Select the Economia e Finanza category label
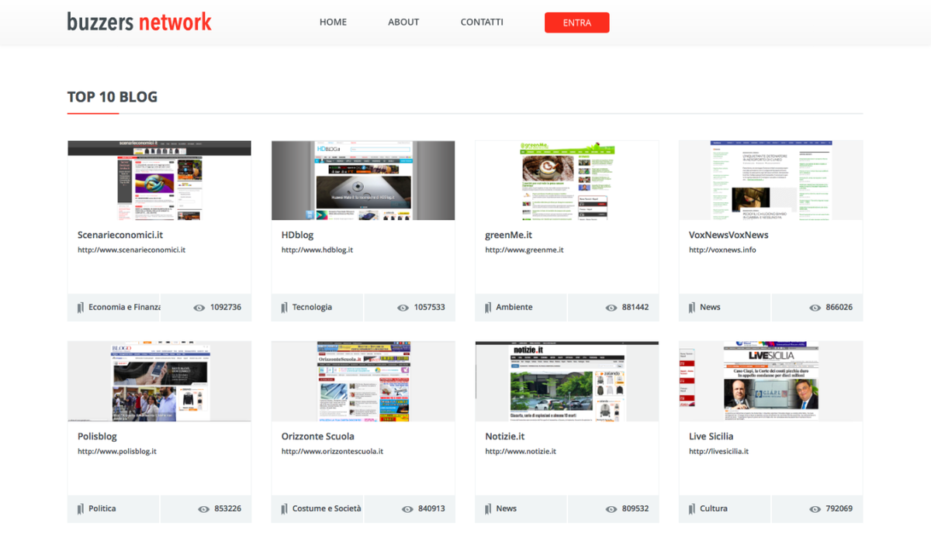 point(124,307)
